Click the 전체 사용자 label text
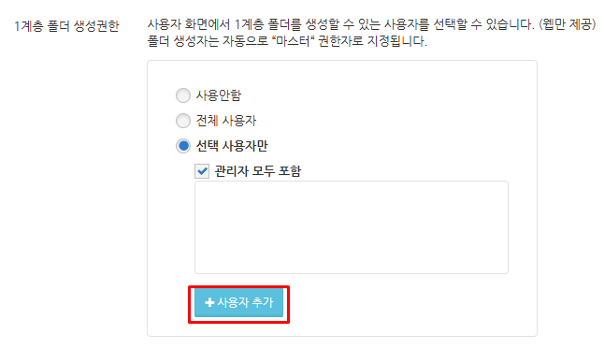 coord(226,121)
